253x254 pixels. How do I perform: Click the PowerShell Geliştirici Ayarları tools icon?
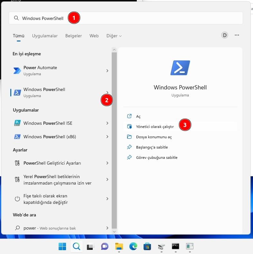(x=17, y=163)
